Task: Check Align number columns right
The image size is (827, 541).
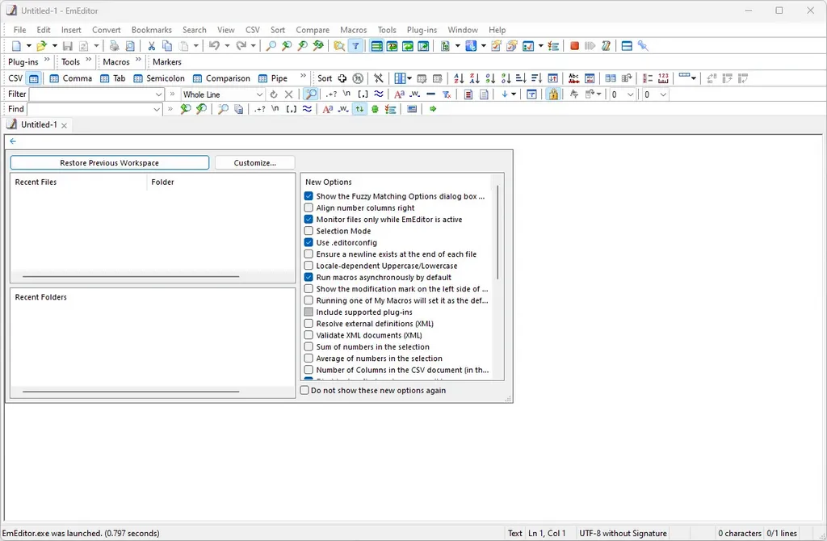Action: point(309,208)
